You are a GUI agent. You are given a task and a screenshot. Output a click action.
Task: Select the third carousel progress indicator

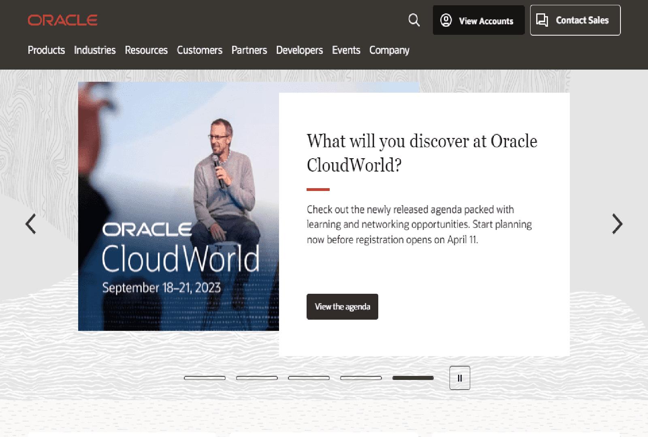point(308,378)
